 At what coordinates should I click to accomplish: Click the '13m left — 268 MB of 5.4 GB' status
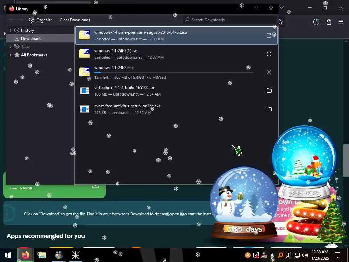coord(130,77)
